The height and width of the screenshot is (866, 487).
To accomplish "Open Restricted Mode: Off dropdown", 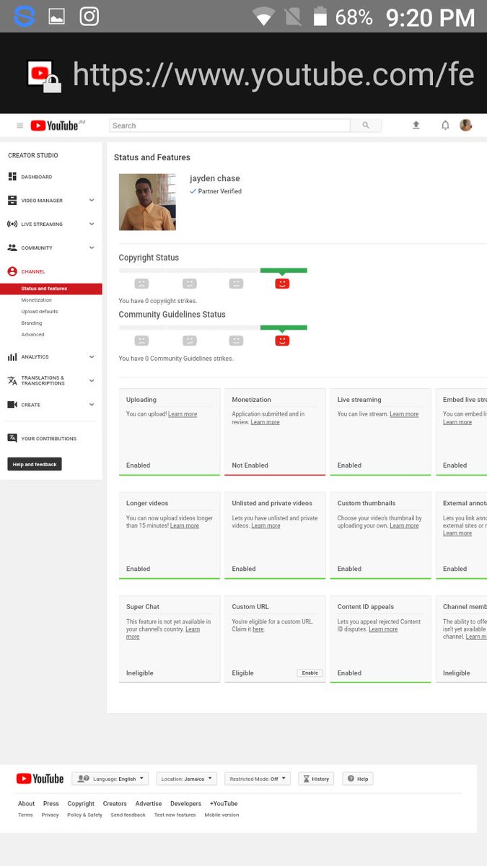I will 258,779.
